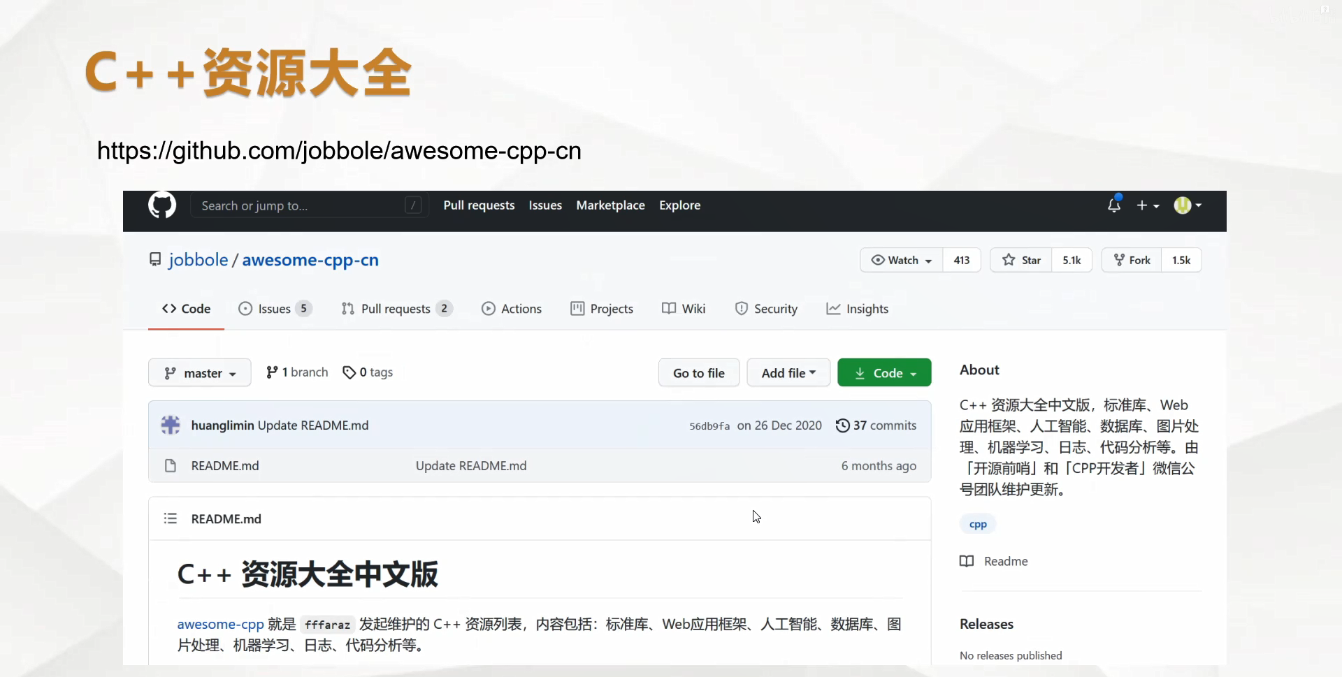Click the No releases published text

coord(1011,655)
